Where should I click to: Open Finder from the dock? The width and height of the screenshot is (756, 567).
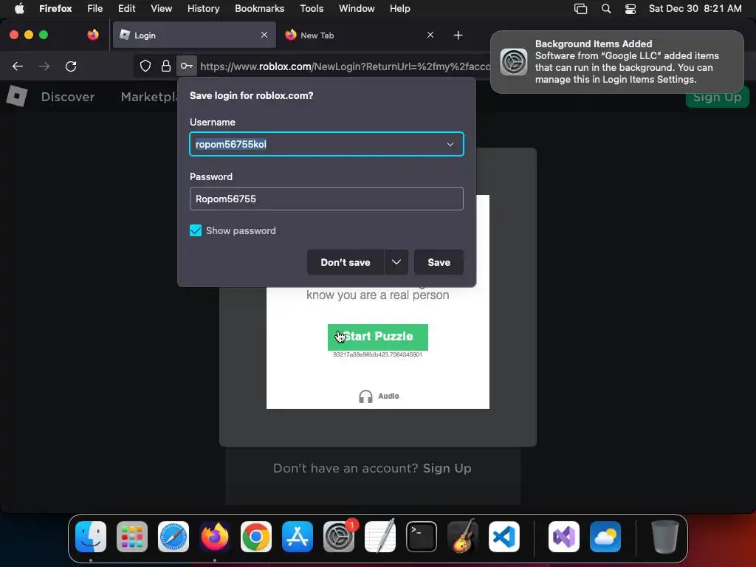tap(91, 537)
